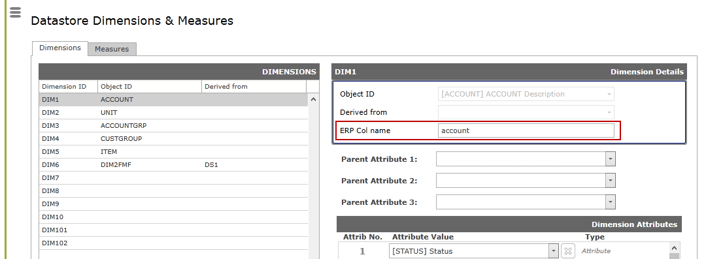
Task: Select the DIM3 ACCOUNTGRP row
Action: [x=173, y=125]
